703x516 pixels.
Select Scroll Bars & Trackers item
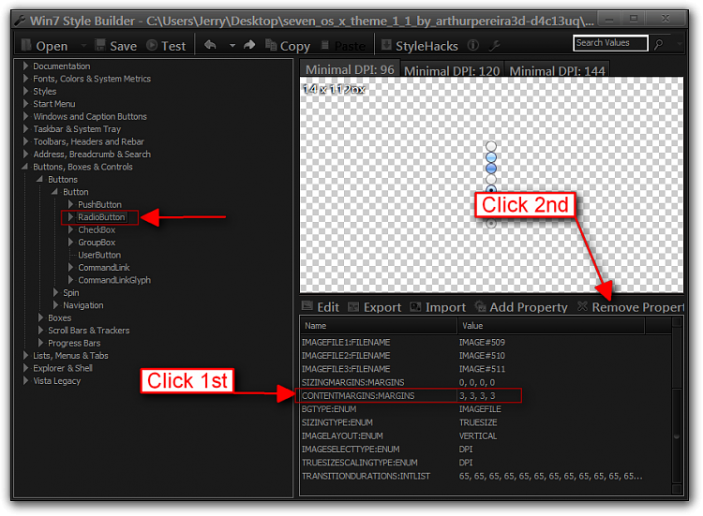click(89, 331)
